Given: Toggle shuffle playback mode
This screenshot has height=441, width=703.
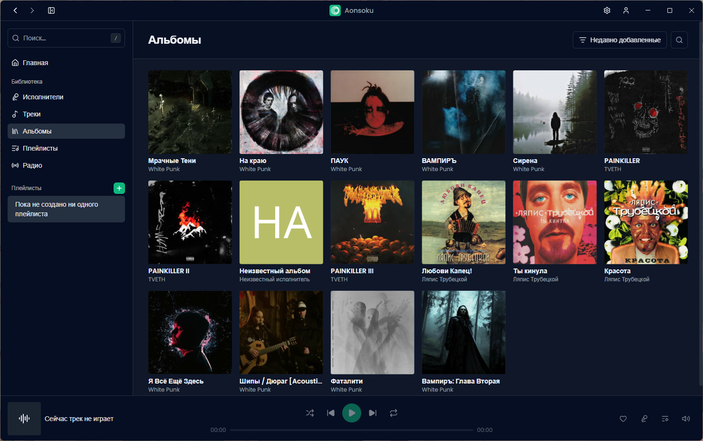Looking at the screenshot, I should [x=310, y=413].
